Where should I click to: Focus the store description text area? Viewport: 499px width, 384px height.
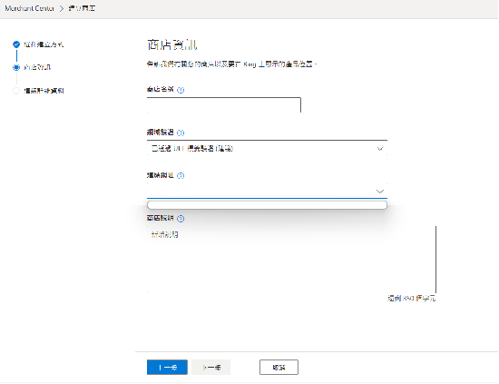click(291, 260)
